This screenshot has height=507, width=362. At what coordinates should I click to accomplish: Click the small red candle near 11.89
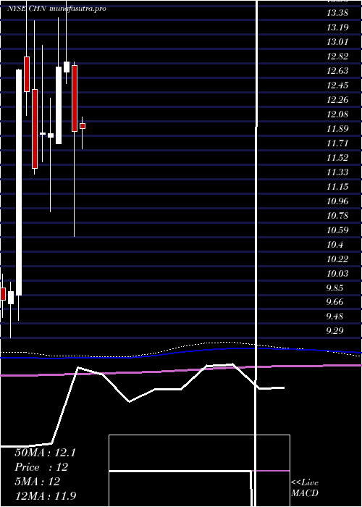(x=83, y=126)
